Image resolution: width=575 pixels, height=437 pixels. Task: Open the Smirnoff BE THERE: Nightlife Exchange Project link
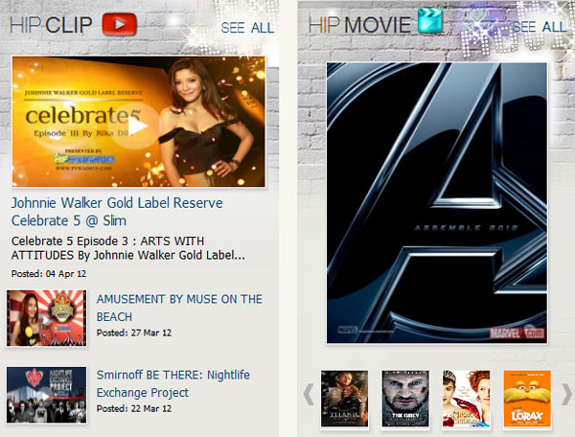pos(173,383)
